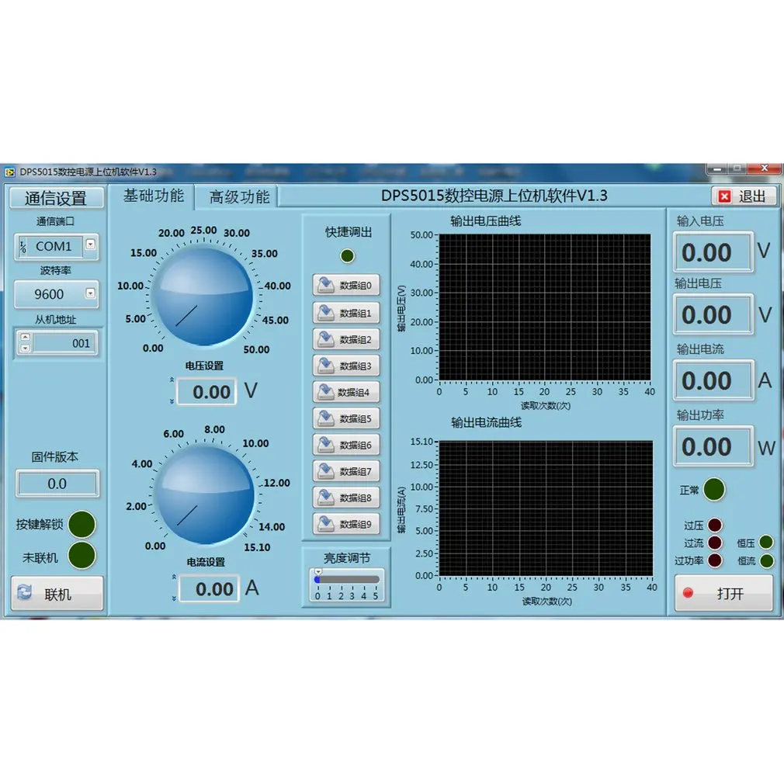Decrease voltage setting with down arrow
This screenshot has width=784, height=784.
[172, 401]
